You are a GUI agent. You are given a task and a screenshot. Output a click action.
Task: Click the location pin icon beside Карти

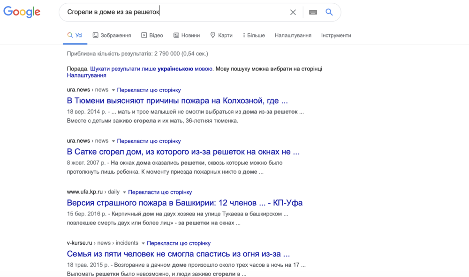[212, 35]
